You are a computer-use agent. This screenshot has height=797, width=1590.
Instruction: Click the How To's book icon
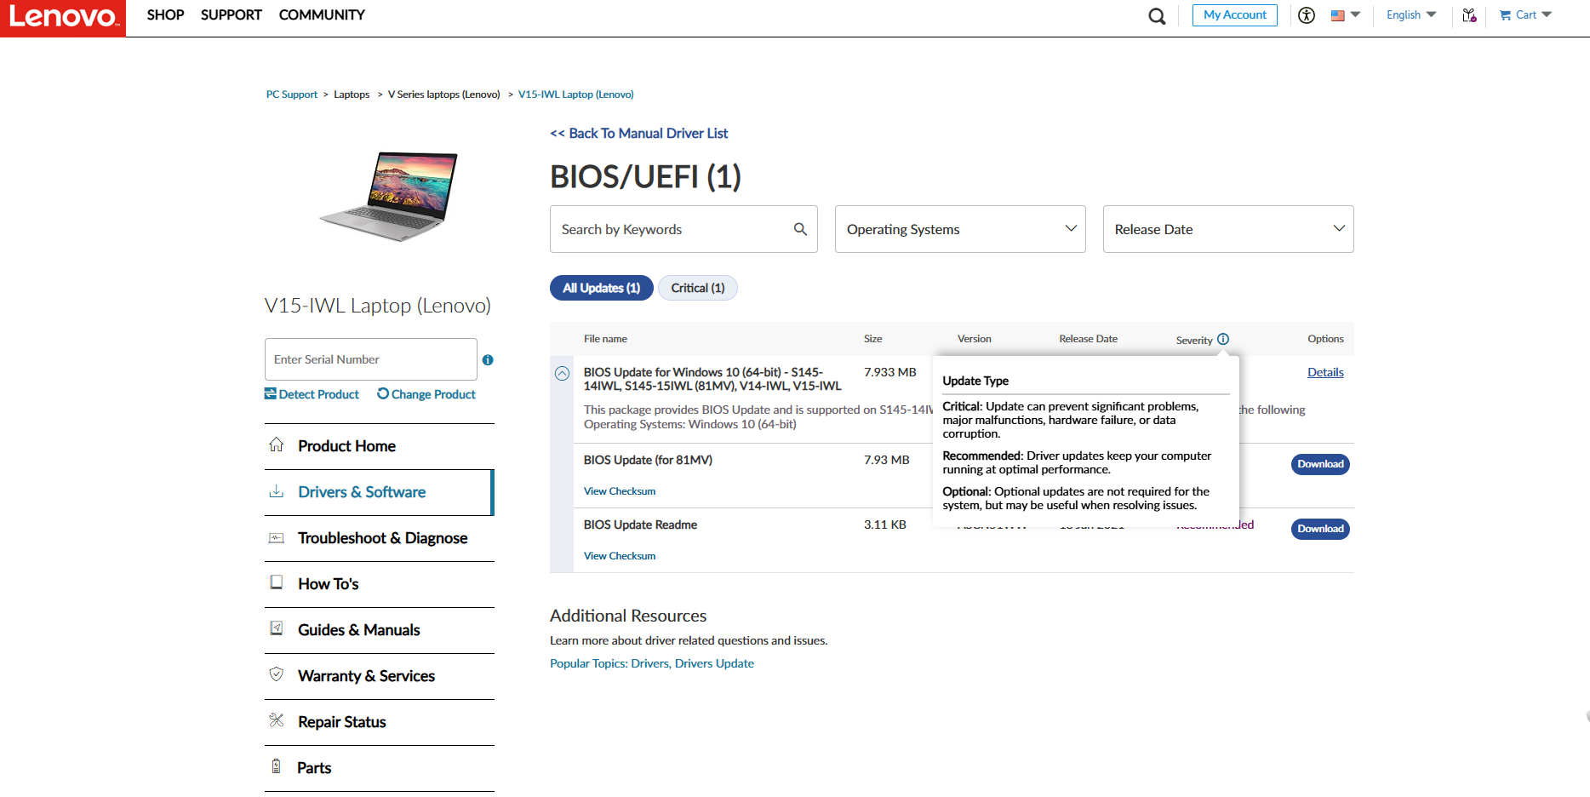[277, 582]
